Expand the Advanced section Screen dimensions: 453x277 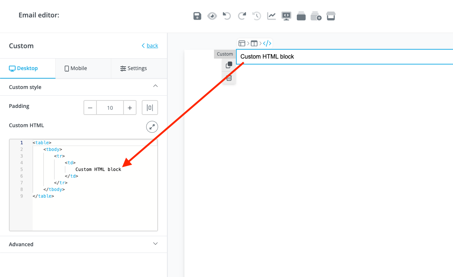pyautogui.click(x=155, y=244)
